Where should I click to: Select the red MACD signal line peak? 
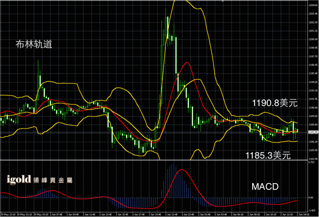(x=182, y=169)
